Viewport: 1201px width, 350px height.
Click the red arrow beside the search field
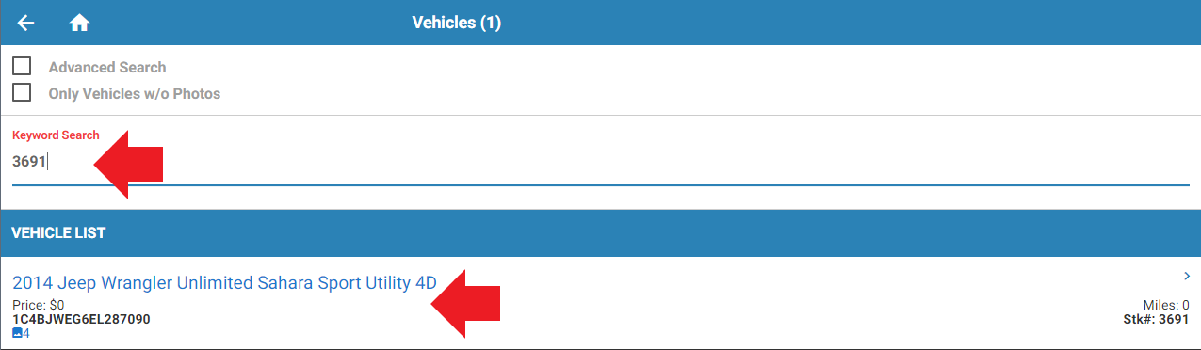point(128,165)
